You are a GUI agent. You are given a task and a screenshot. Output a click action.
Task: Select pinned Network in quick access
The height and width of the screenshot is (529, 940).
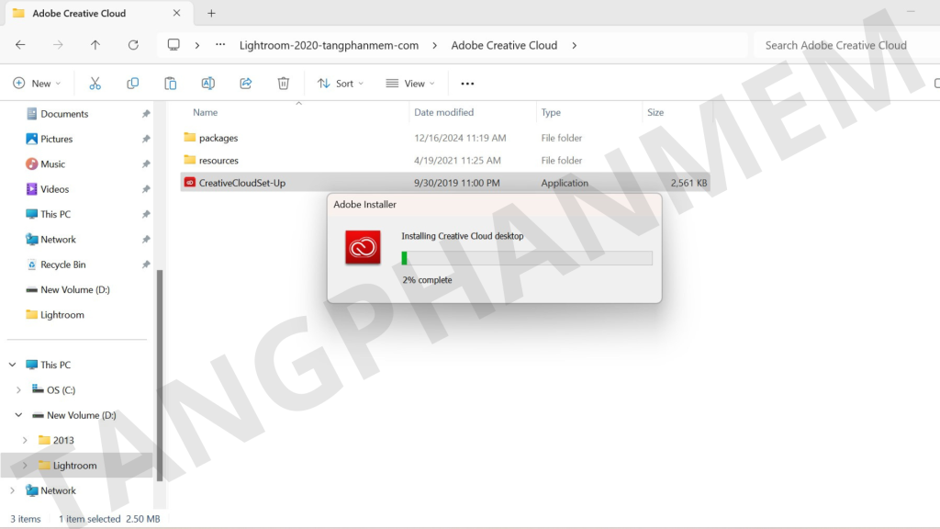(x=58, y=240)
